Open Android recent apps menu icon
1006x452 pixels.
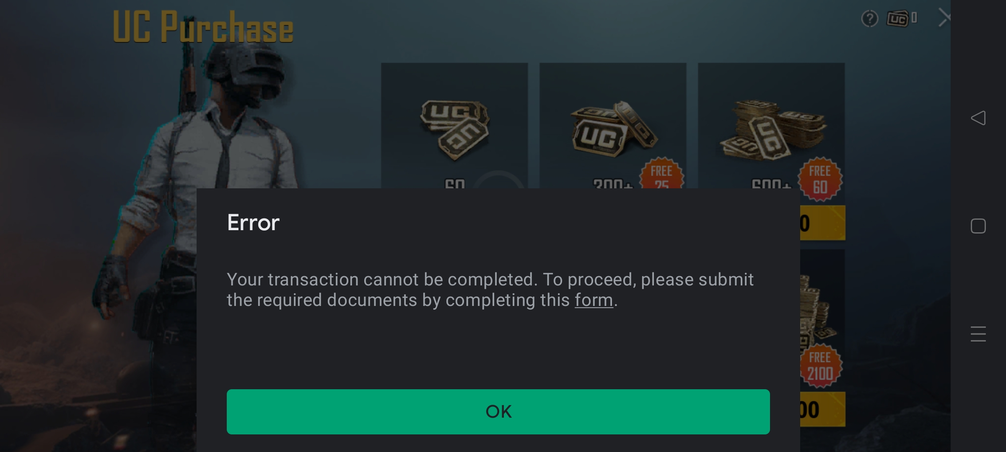tap(978, 334)
